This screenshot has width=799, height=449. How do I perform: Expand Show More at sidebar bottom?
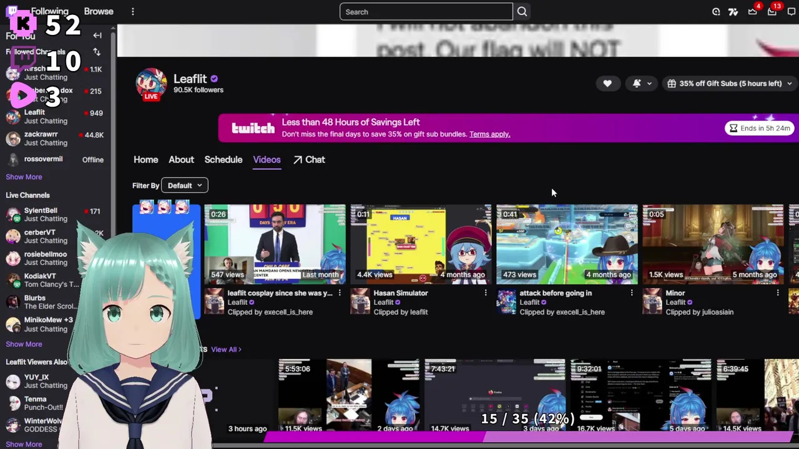point(24,445)
